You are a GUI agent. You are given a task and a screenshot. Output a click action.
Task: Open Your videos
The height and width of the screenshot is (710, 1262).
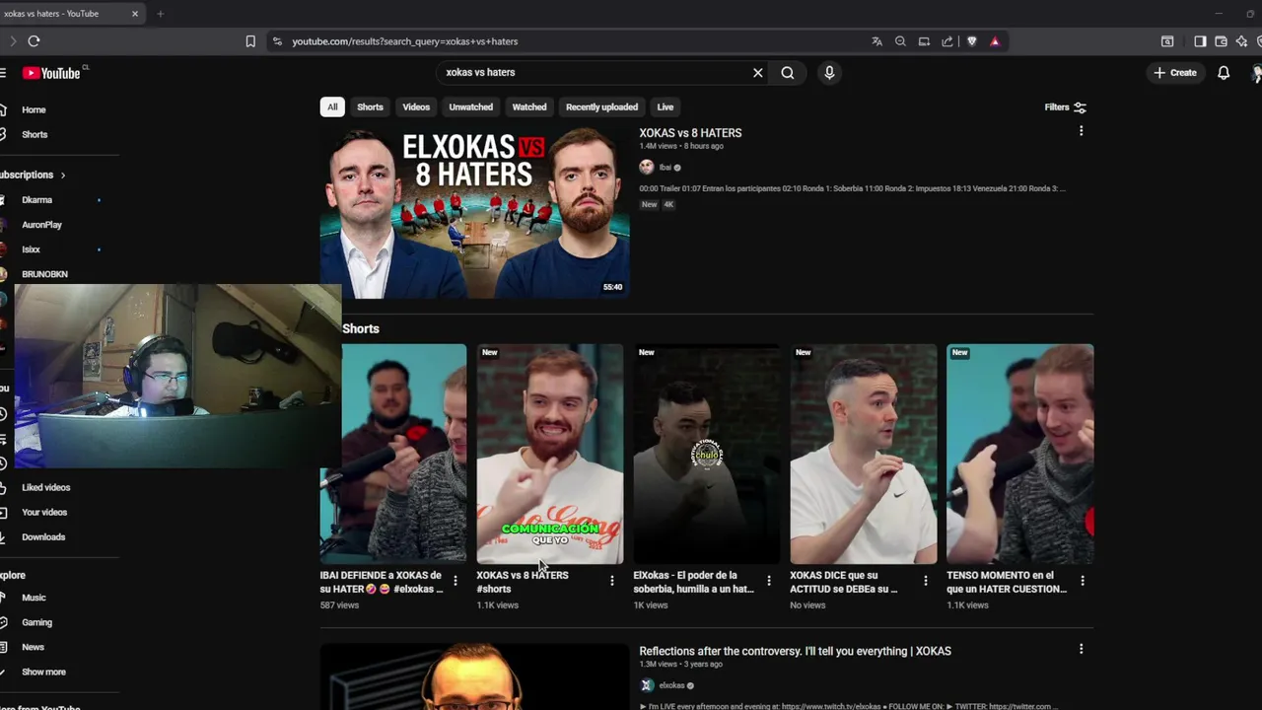pyautogui.click(x=44, y=512)
